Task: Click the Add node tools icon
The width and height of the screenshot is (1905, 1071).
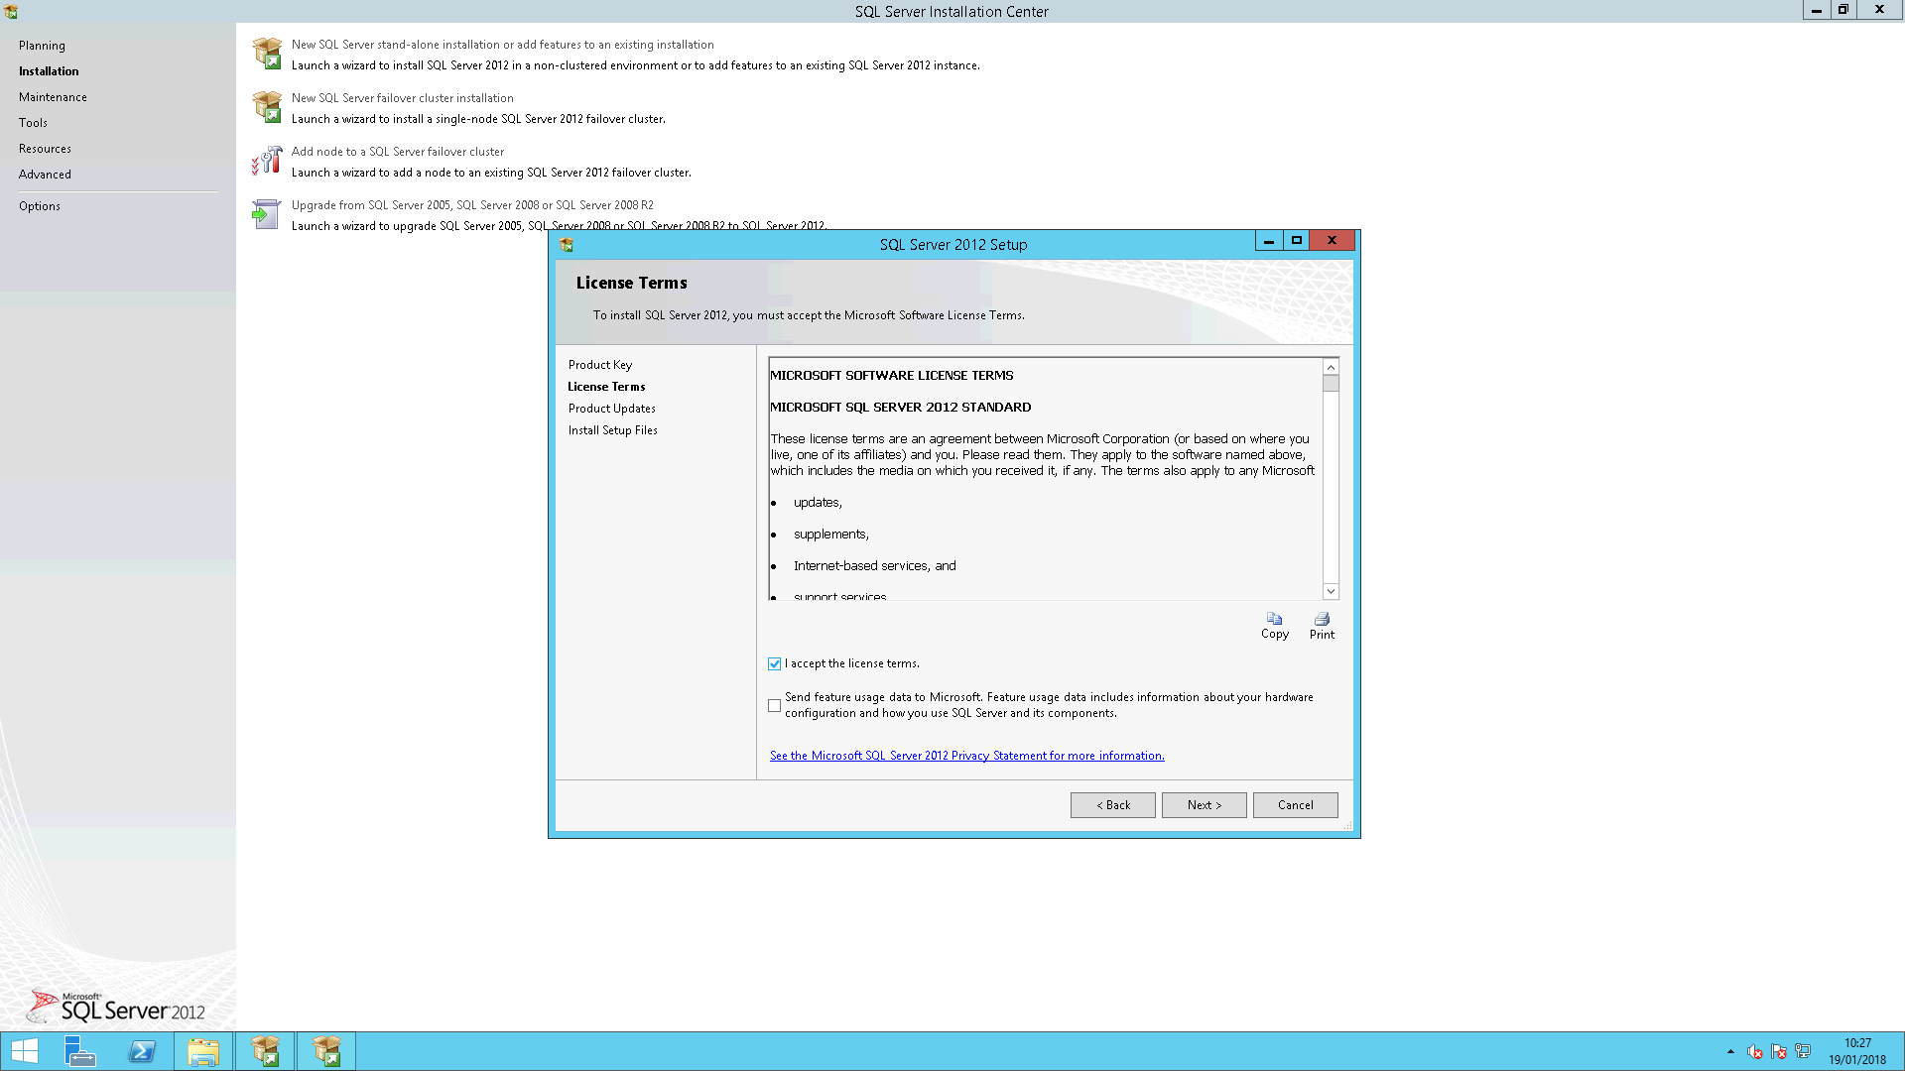Action: tap(267, 161)
